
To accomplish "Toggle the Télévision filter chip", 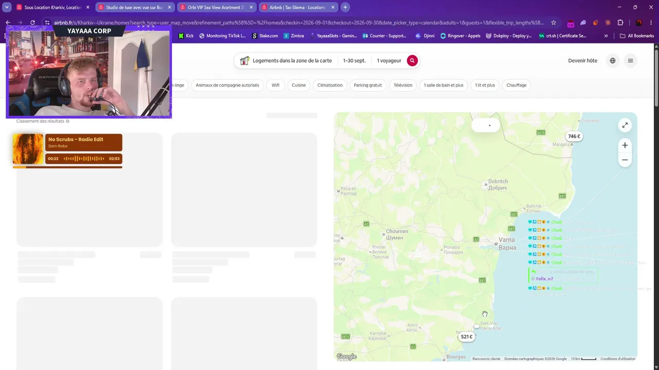I will (x=403, y=85).
